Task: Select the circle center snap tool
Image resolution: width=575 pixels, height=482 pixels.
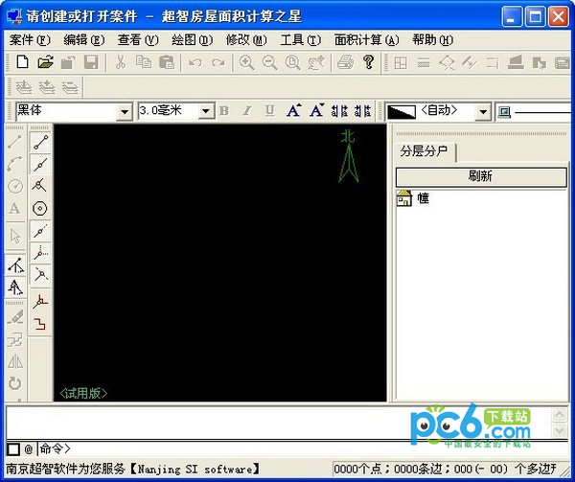Action: (40, 209)
